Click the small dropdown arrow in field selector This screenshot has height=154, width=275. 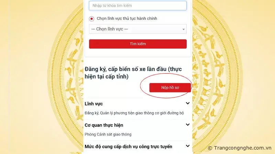(x=184, y=29)
